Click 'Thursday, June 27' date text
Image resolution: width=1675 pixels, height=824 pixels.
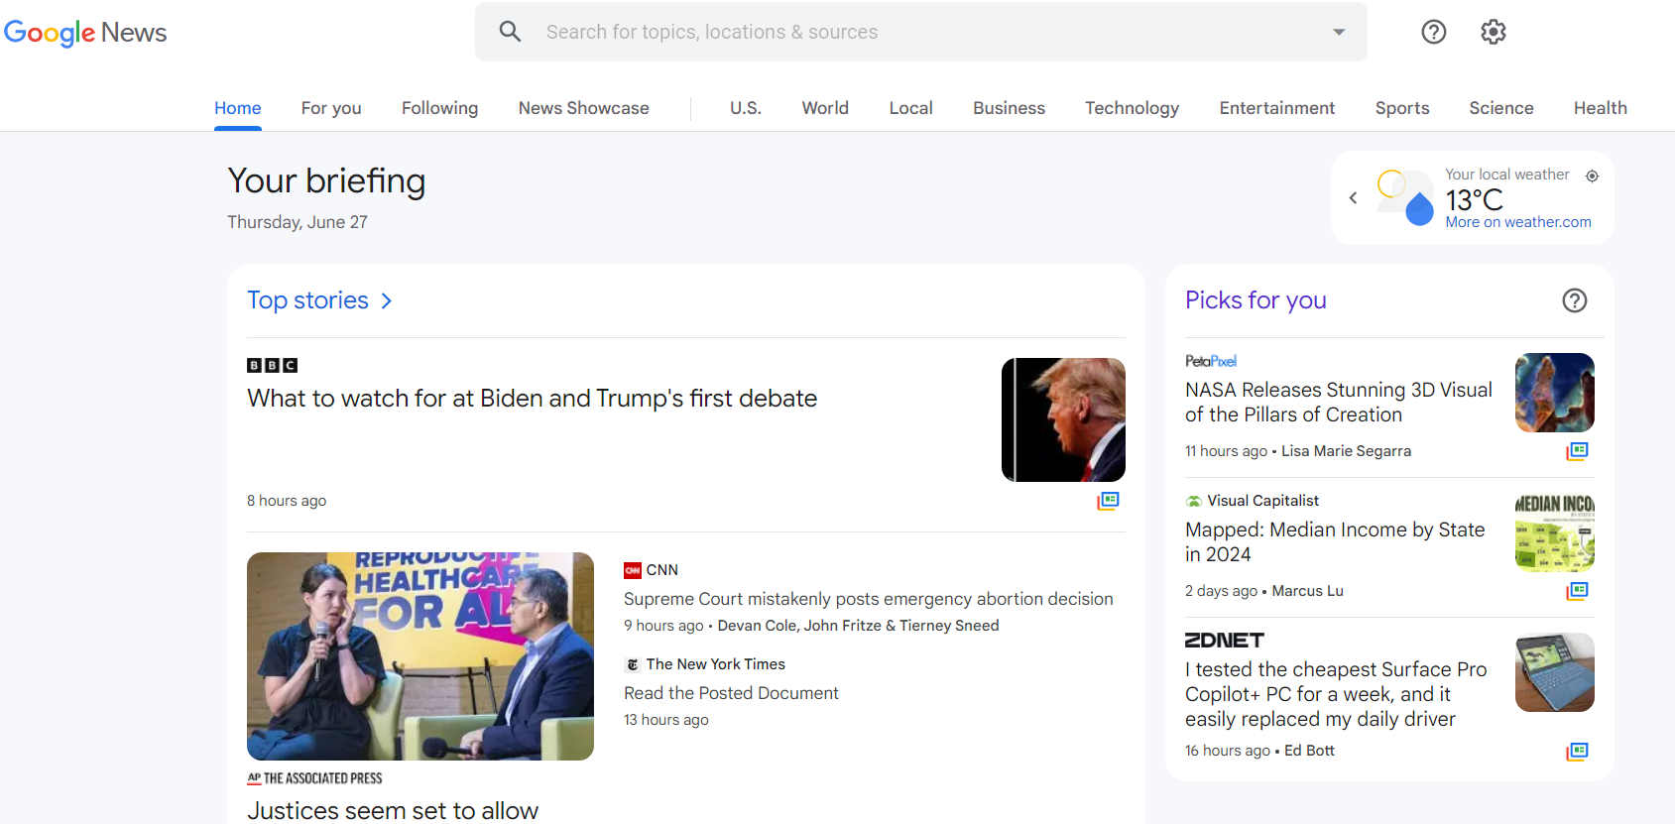pyautogui.click(x=298, y=222)
